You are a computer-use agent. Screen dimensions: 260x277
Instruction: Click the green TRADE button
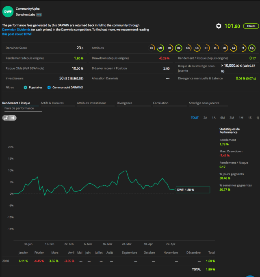click(251, 26)
